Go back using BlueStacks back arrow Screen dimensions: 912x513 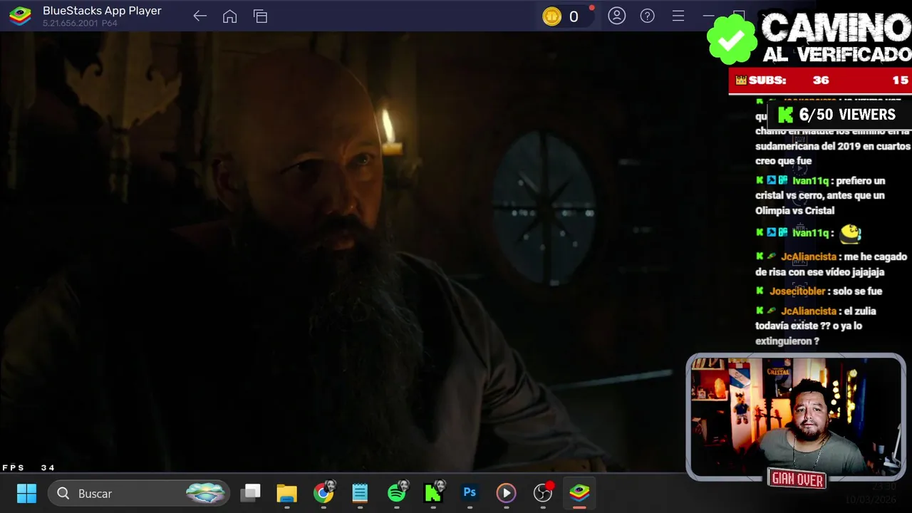click(199, 16)
